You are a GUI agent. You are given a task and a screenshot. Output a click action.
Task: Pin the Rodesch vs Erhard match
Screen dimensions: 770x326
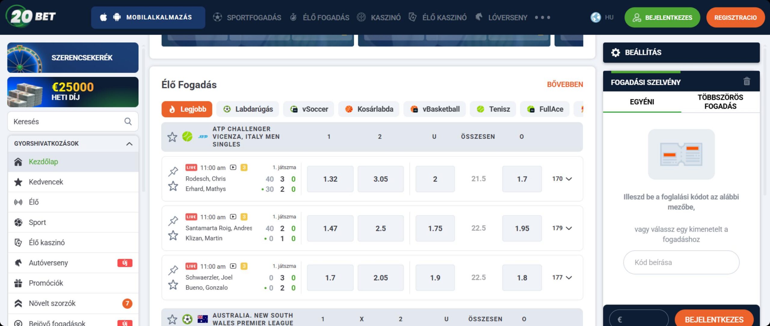click(173, 171)
